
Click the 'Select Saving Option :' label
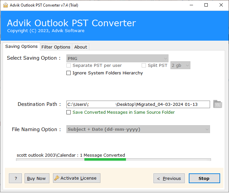click(x=34, y=58)
